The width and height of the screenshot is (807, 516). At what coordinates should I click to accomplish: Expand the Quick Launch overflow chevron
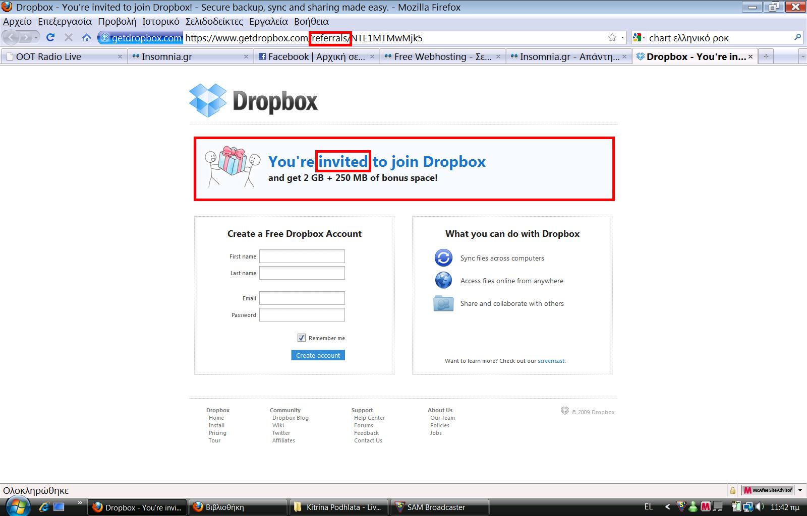tap(80, 503)
